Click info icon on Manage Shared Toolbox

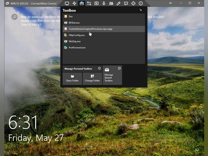(x=119, y=68)
